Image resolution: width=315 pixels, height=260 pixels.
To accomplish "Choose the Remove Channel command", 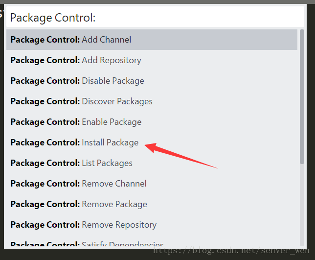I will (152, 184).
